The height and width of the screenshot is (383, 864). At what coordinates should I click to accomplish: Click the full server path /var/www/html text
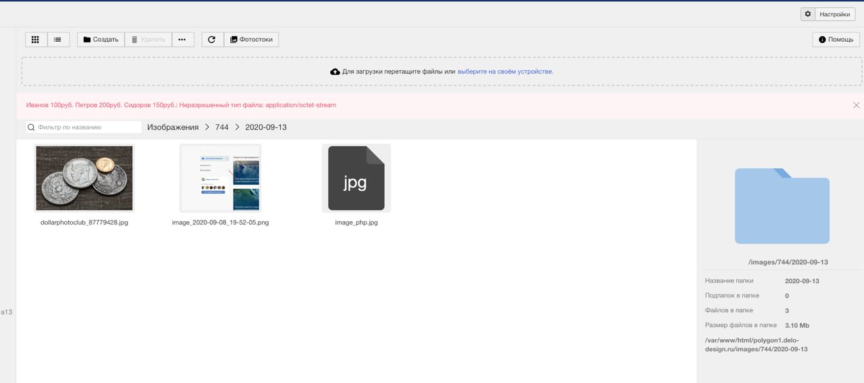coord(756,345)
